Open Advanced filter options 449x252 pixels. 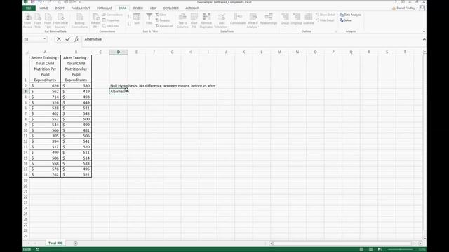click(164, 26)
